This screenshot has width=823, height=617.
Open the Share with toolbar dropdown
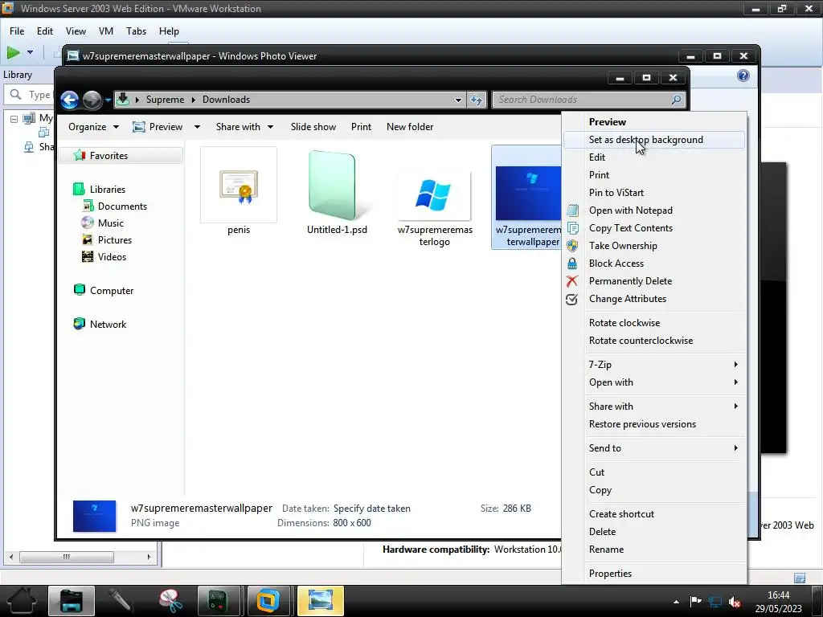[244, 127]
